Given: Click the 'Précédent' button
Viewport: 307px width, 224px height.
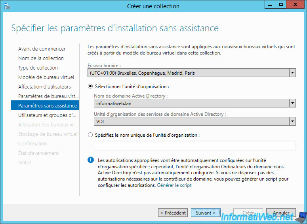Looking at the screenshot, I should [173, 213].
